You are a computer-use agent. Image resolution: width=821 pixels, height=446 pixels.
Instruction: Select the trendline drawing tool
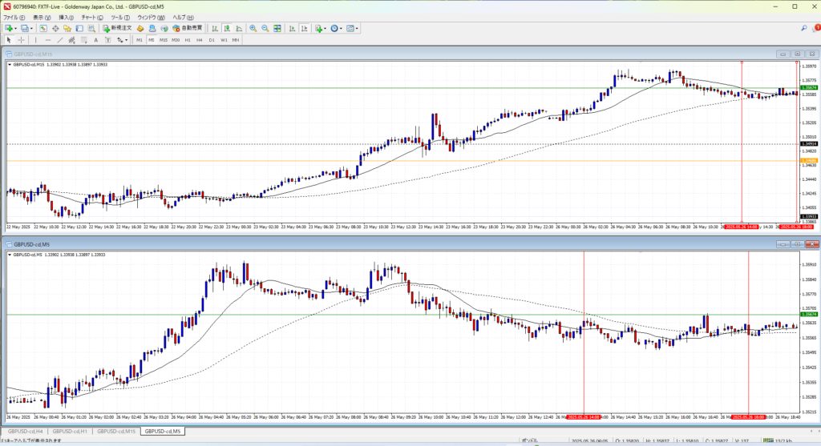point(62,40)
